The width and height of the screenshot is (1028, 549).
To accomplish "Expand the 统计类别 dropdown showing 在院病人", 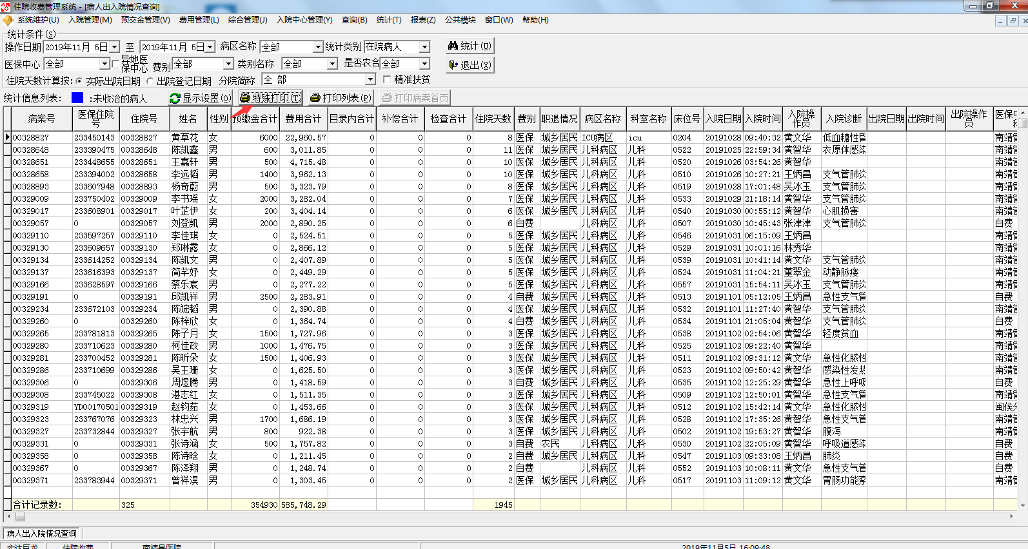I will (424, 47).
